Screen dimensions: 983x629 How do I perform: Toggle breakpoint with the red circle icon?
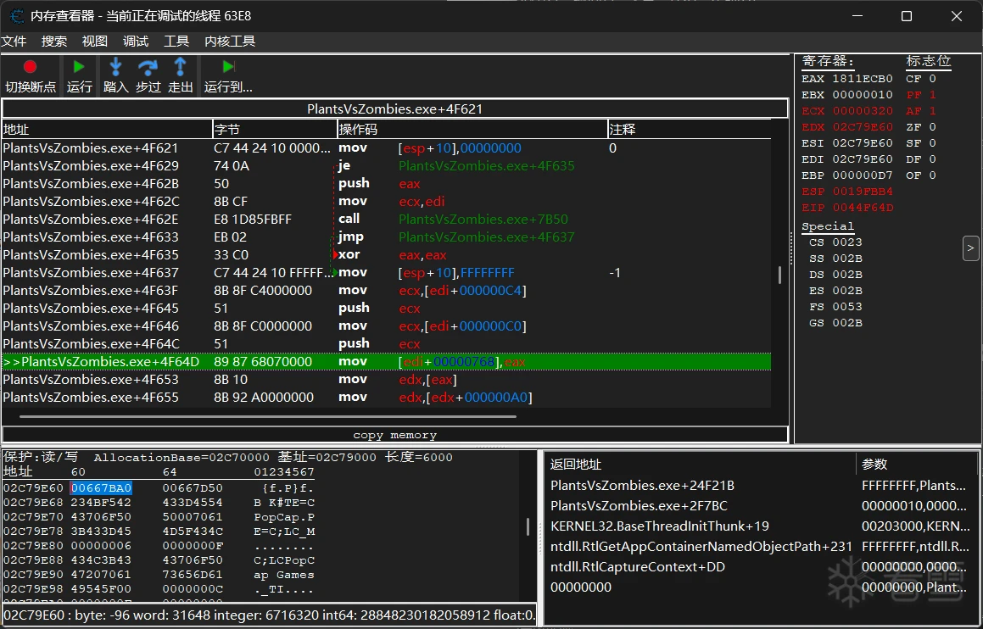(30, 67)
